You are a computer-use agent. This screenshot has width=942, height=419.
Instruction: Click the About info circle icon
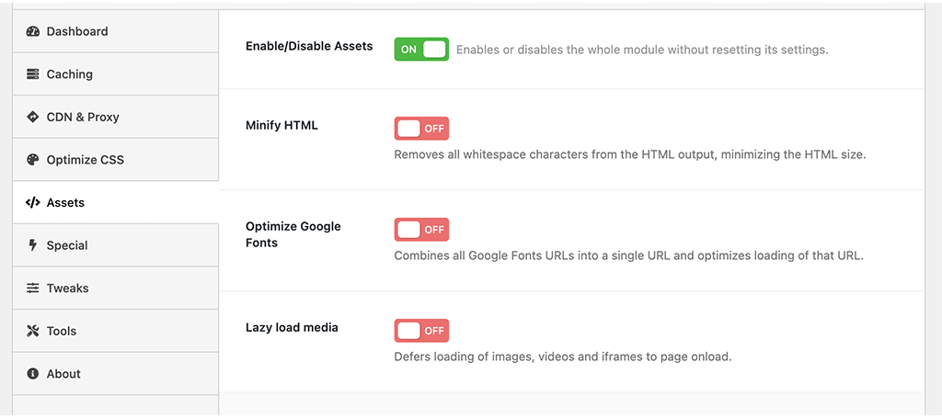click(x=33, y=374)
